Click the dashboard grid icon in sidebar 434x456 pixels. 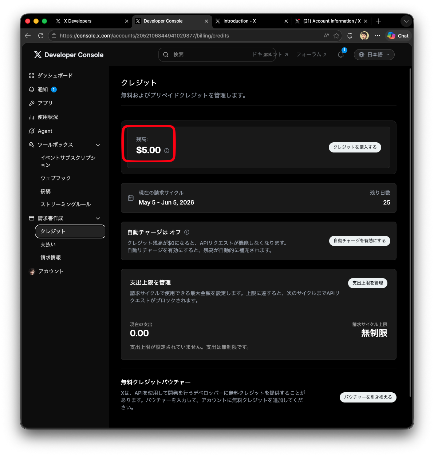tap(32, 76)
